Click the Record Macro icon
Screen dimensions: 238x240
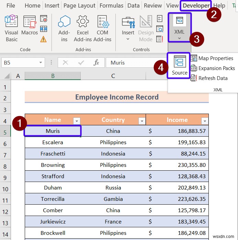44,19
